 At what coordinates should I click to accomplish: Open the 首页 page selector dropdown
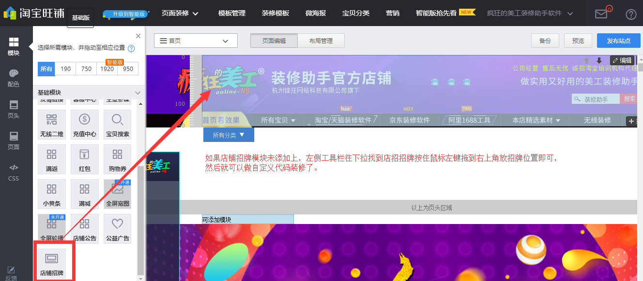[196, 41]
